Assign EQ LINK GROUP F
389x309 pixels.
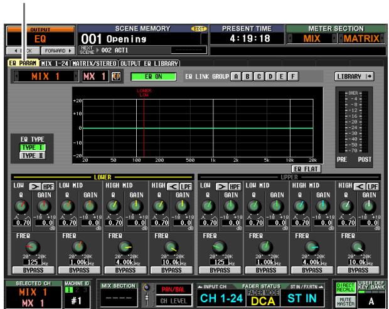(x=293, y=76)
